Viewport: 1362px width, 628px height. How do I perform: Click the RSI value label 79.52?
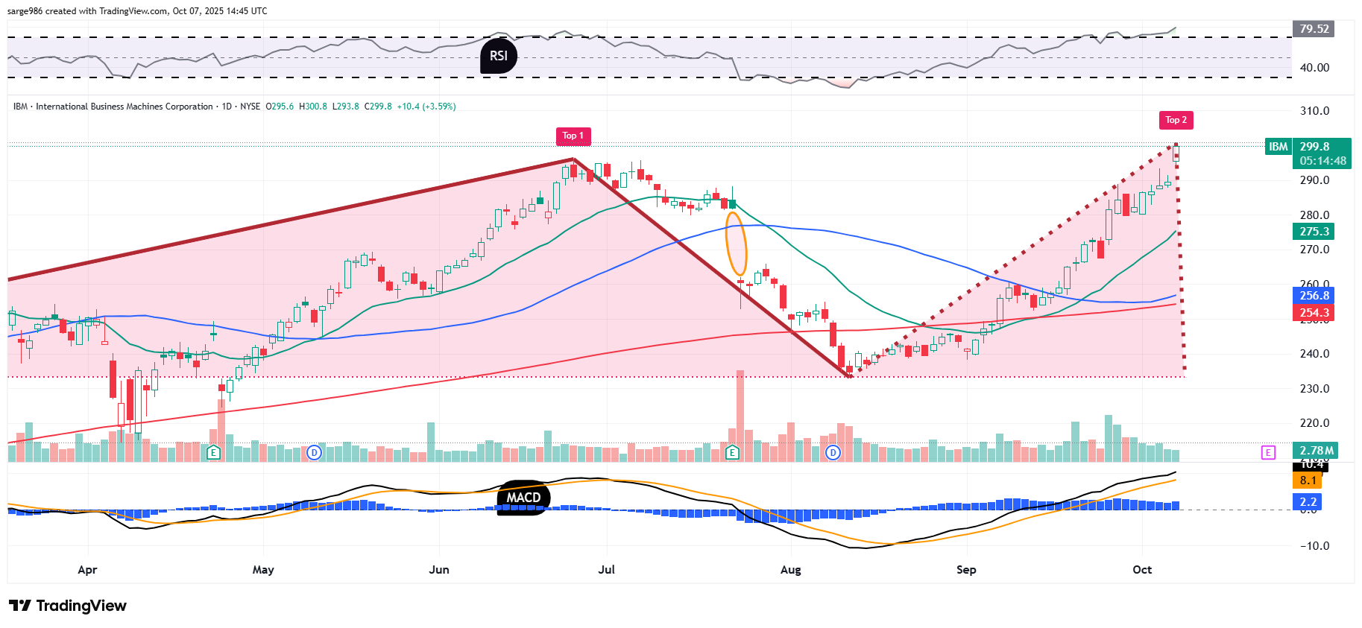click(1314, 29)
